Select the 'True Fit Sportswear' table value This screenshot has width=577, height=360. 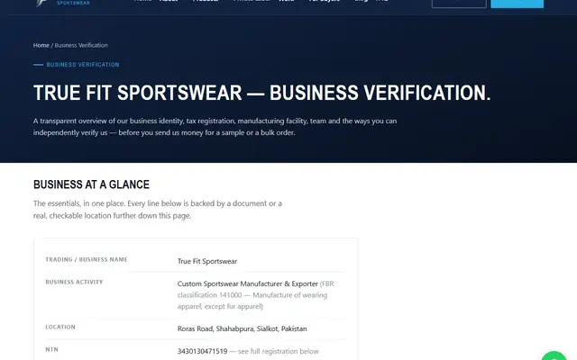(x=207, y=261)
